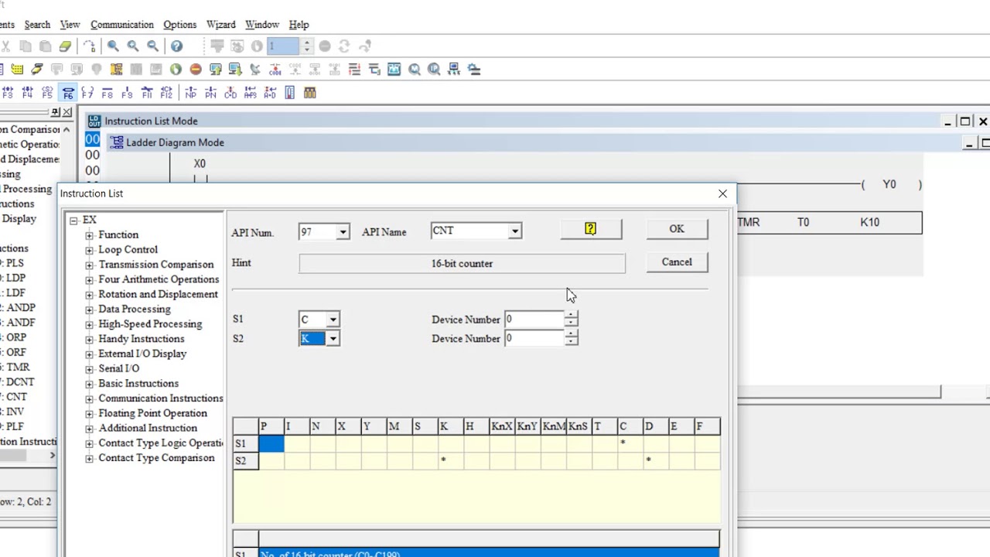This screenshot has height=557, width=990.
Task: Click the F8 horizontal line icon
Action: 108,93
